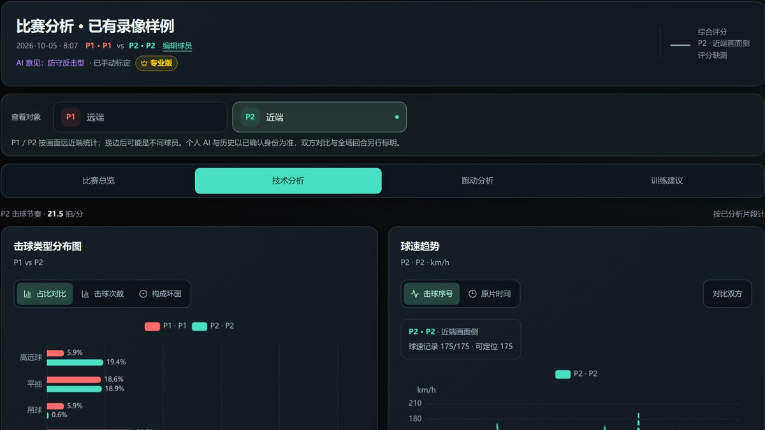Toggle chart mode to 占比对比

coord(45,294)
